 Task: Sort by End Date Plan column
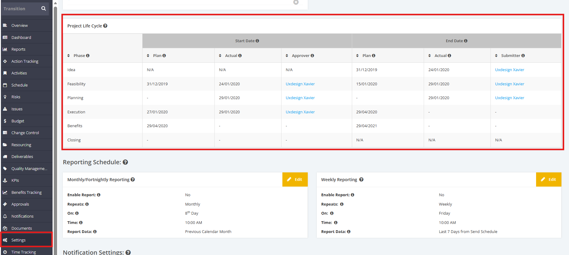357,56
